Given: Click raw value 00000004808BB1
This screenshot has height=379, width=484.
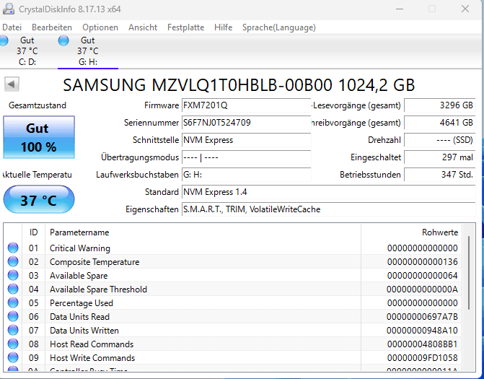Looking at the screenshot, I should pos(422,344).
